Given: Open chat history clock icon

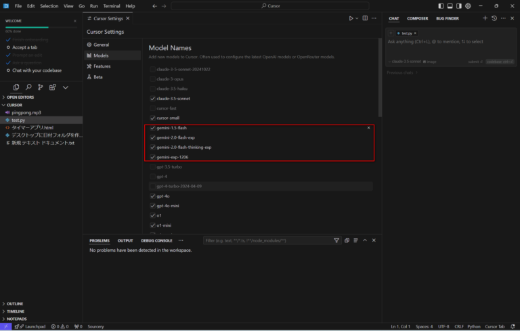Looking at the screenshot, I should [494, 18].
